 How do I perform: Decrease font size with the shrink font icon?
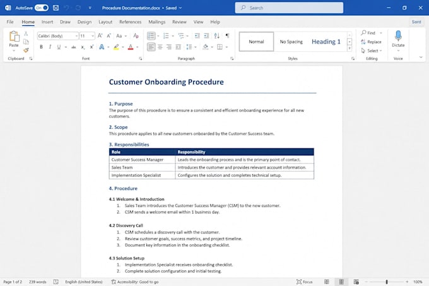(x=109, y=36)
